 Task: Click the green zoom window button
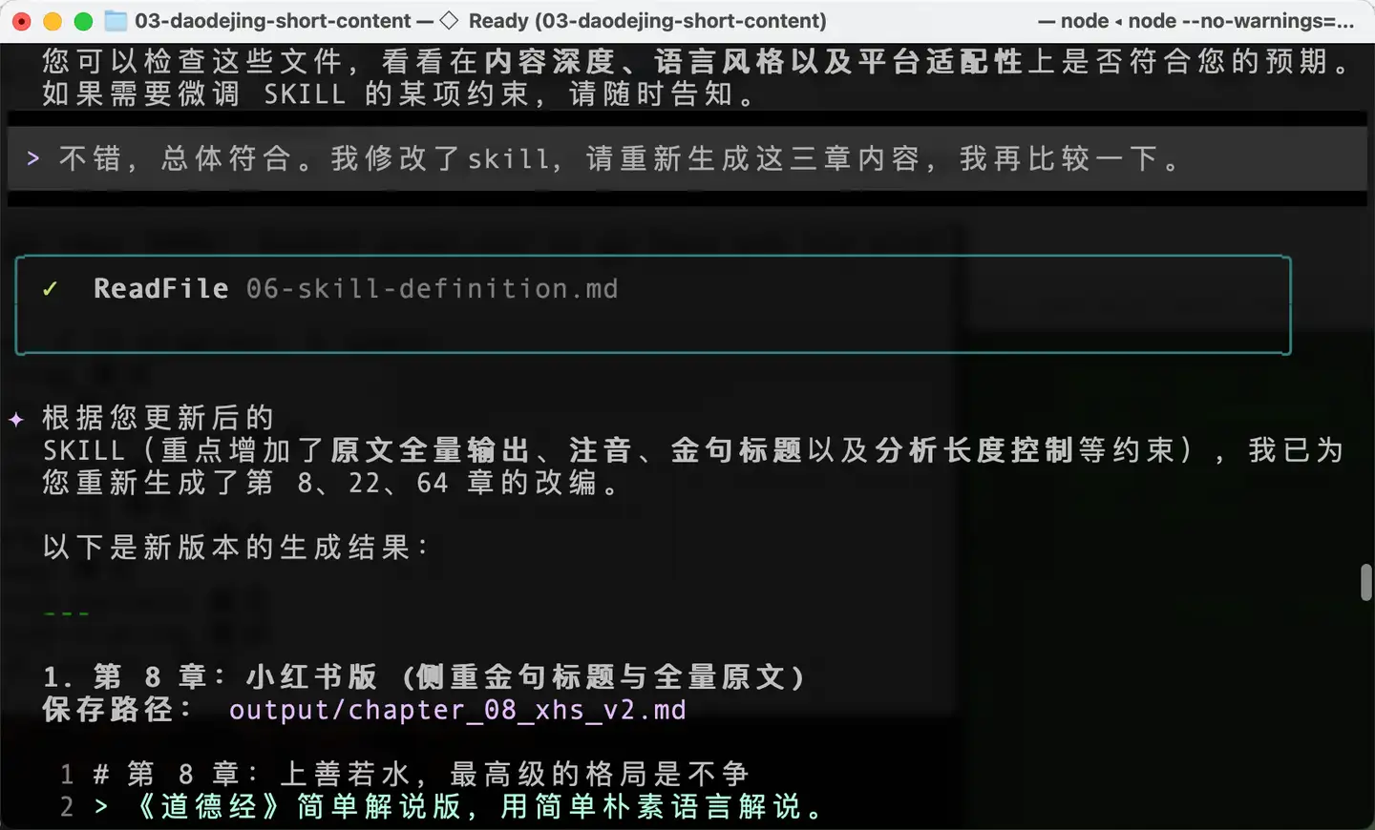pyautogui.click(x=83, y=21)
